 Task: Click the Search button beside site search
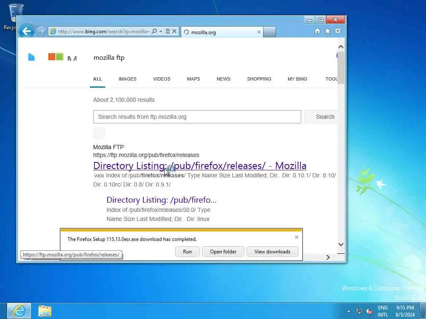tap(321, 117)
